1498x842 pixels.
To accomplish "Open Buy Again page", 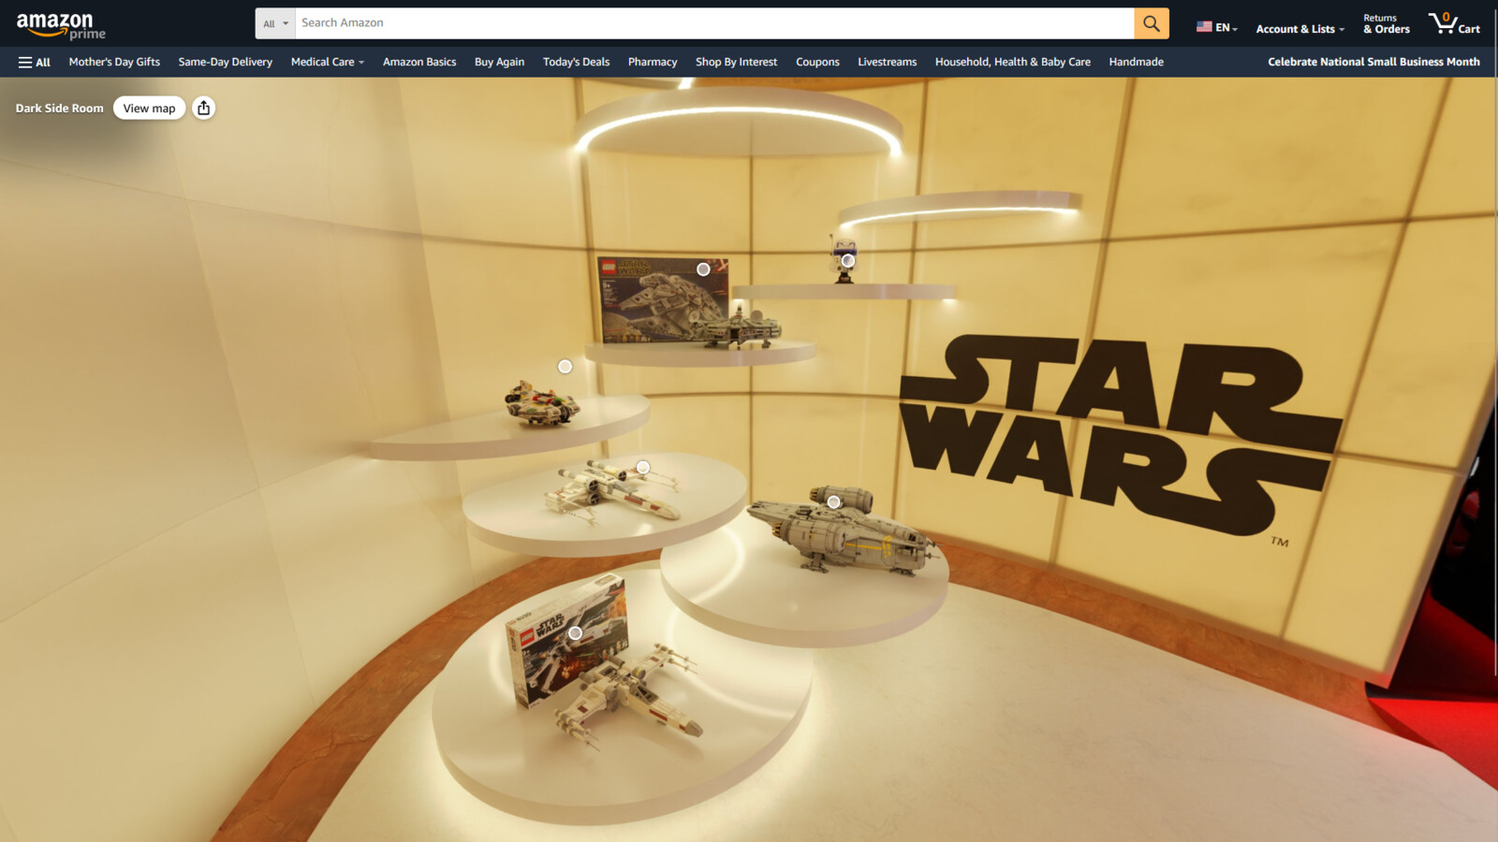I will point(499,62).
